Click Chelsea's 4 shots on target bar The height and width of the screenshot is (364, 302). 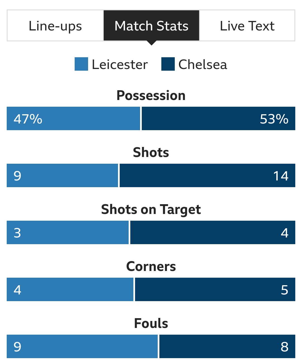pos(213,232)
